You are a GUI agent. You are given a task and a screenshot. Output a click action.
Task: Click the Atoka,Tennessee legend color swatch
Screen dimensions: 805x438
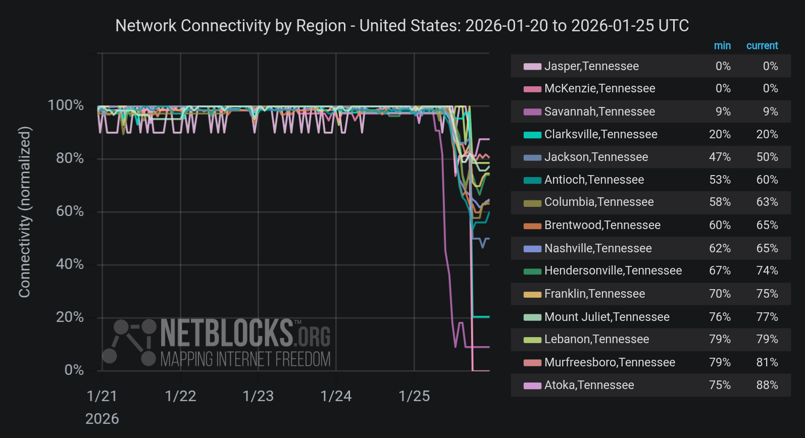pos(532,386)
